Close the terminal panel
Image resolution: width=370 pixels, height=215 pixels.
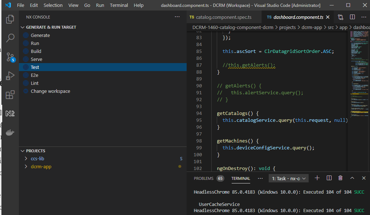point(363,178)
